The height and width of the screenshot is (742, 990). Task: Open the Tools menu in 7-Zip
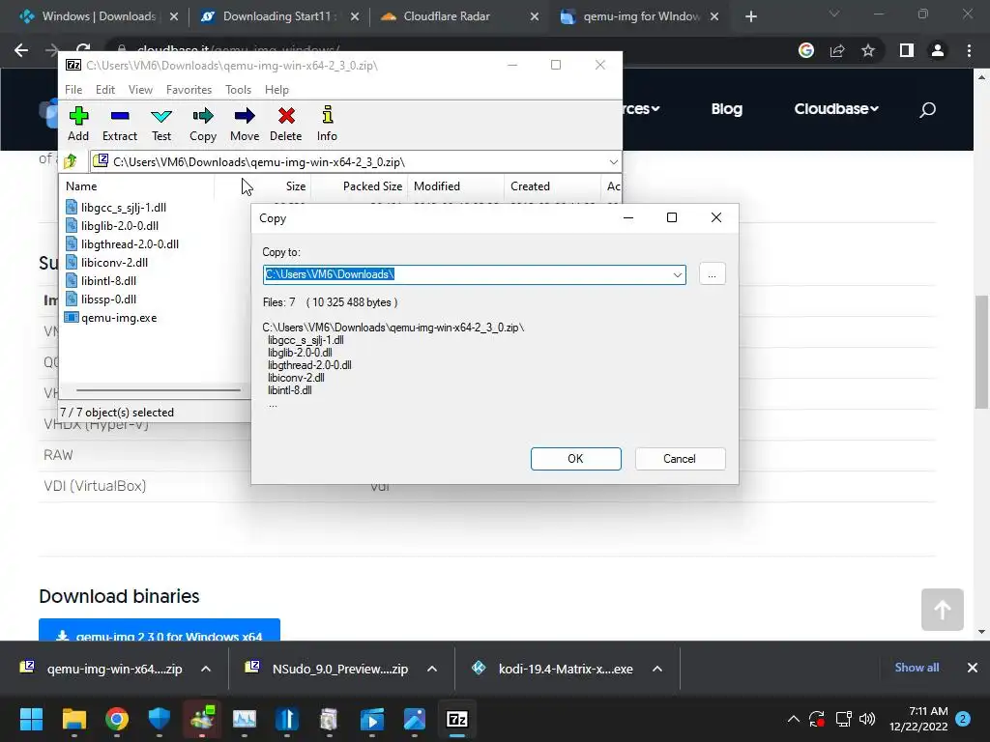pyautogui.click(x=238, y=90)
